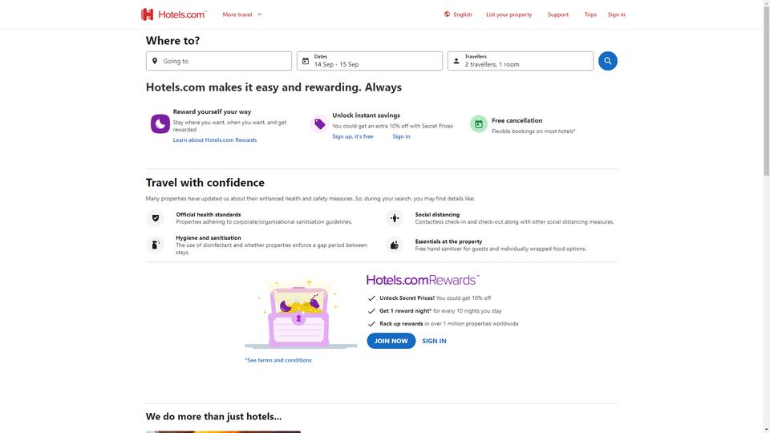Click the spray bottle hygiene icon

point(155,245)
